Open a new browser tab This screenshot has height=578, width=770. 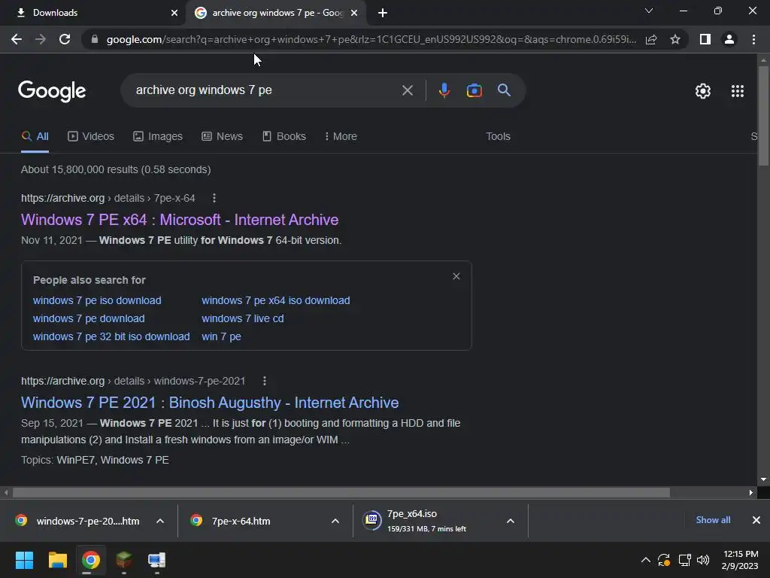[x=383, y=13]
